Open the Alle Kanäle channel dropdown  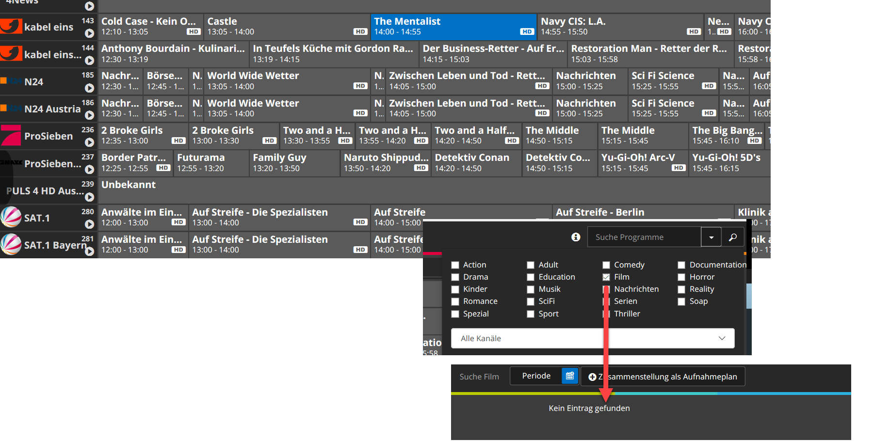tap(593, 338)
